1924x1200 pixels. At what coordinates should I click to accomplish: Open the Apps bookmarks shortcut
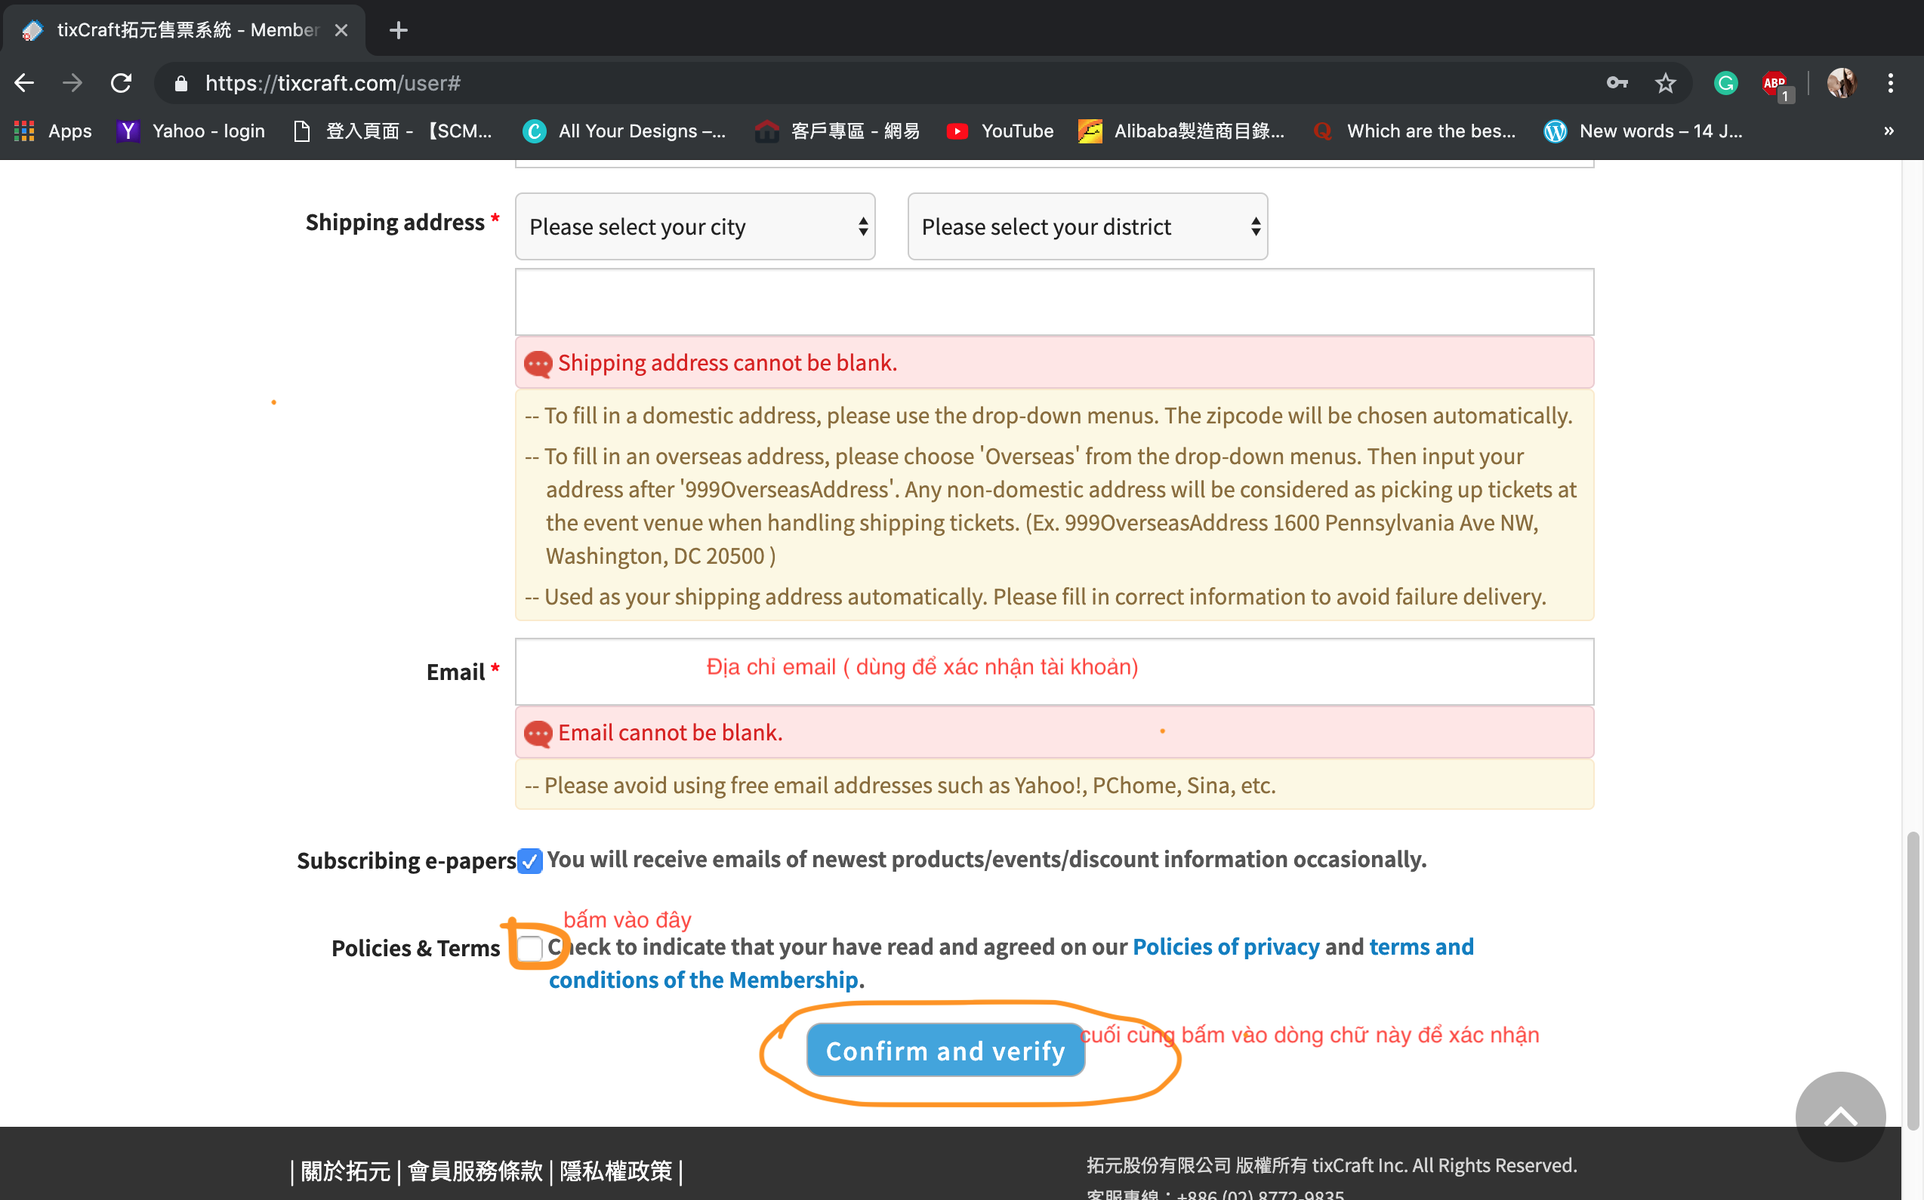click(x=52, y=131)
